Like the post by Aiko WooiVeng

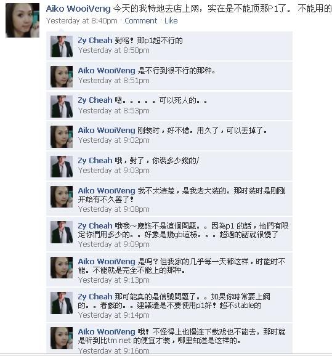(171, 21)
